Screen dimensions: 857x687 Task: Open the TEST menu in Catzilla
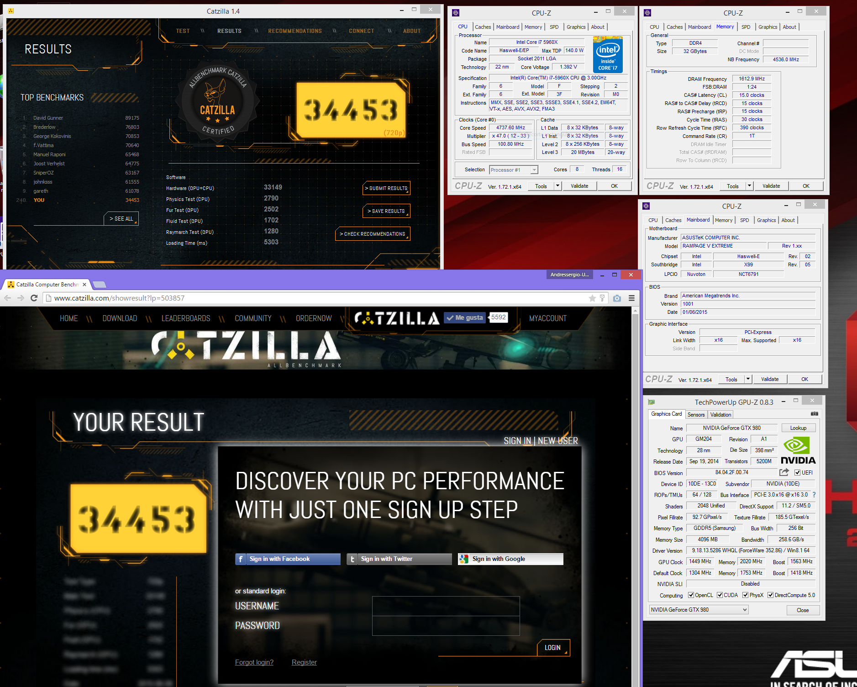coord(183,31)
